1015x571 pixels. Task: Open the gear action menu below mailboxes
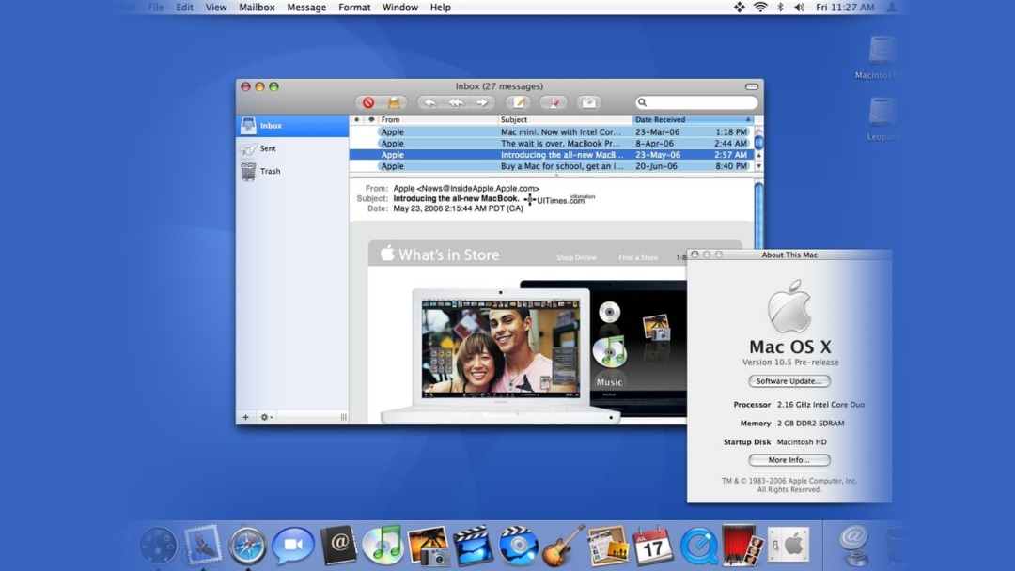[x=267, y=417]
